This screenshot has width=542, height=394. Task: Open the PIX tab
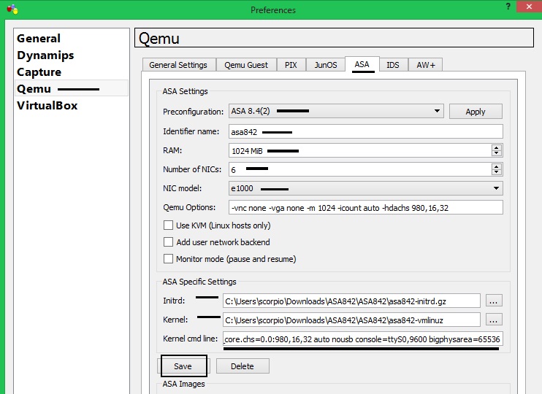coord(291,65)
